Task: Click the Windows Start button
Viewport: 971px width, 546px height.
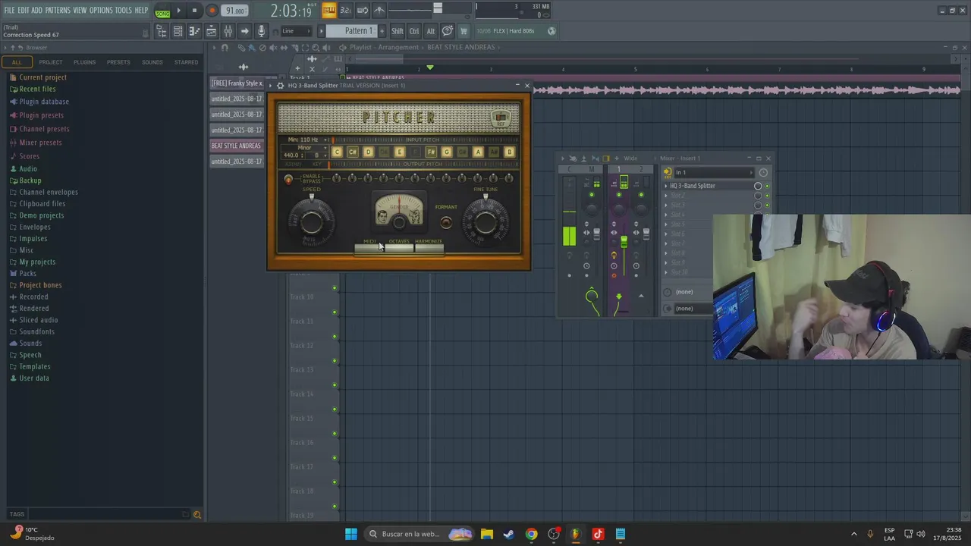Action: (x=351, y=534)
